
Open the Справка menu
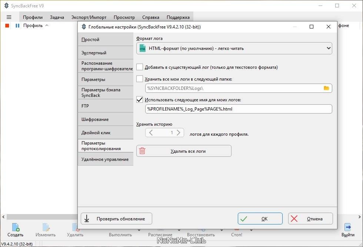151,17
